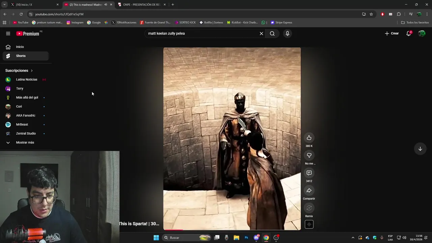
Task: Click the Remix icon on the Short
Action: pos(309,208)
